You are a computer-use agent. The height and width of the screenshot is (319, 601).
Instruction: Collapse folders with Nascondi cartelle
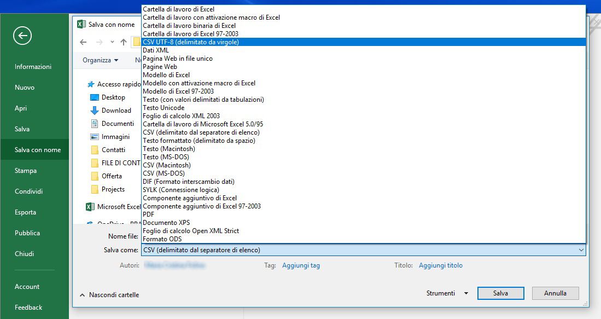109,295
